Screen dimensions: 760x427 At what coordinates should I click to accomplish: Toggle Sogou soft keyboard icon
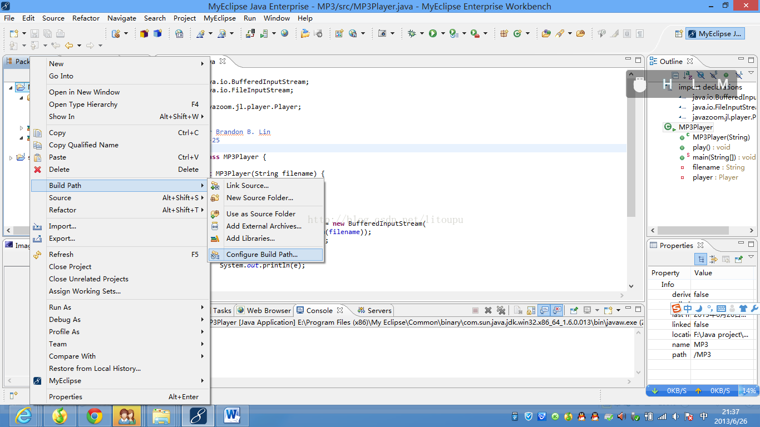(721, 309)
